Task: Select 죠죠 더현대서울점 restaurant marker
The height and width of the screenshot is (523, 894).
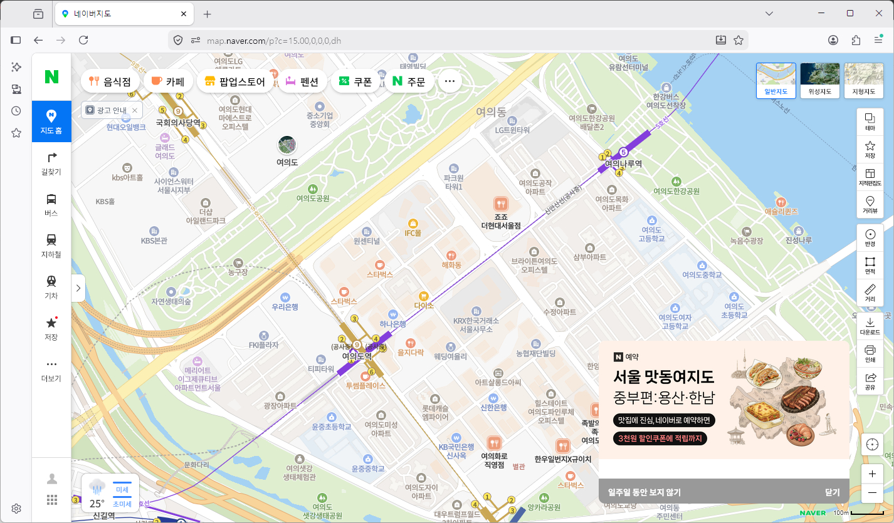Action: click(x=500, y=203)
